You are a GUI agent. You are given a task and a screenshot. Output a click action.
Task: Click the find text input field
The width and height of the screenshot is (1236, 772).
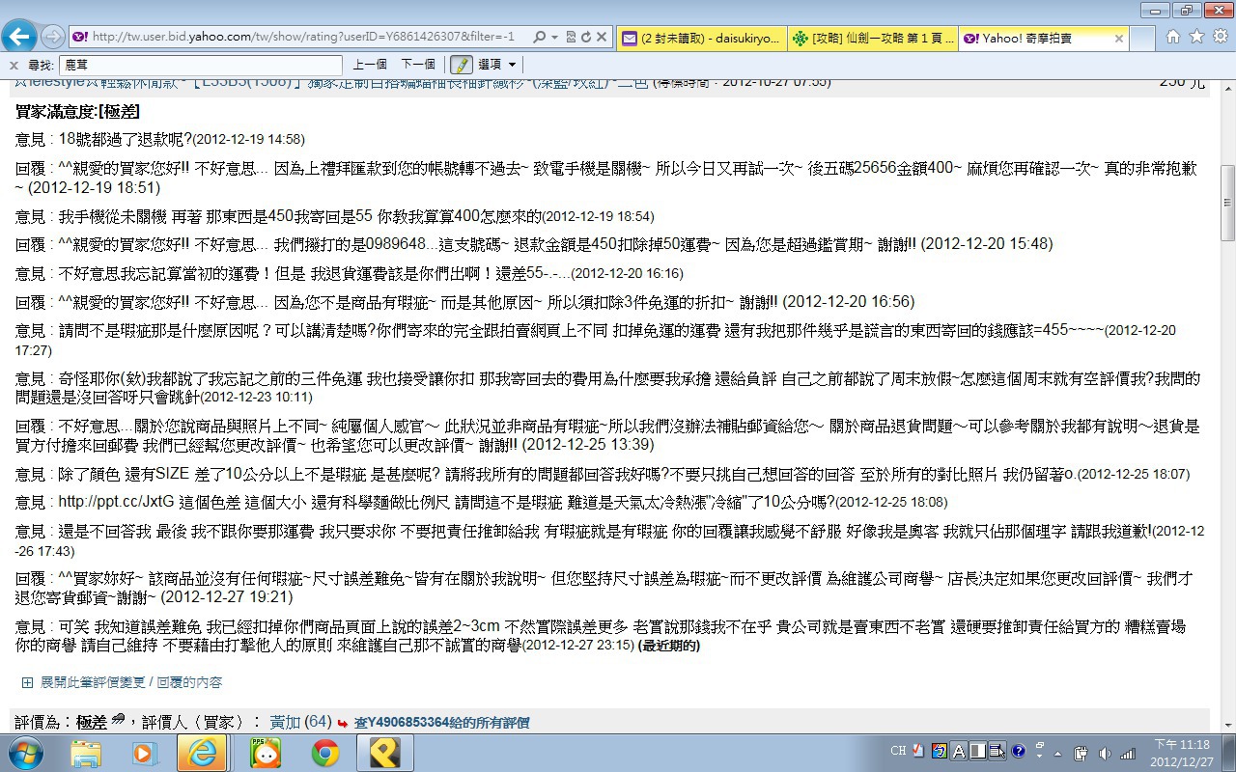(200, 65)
